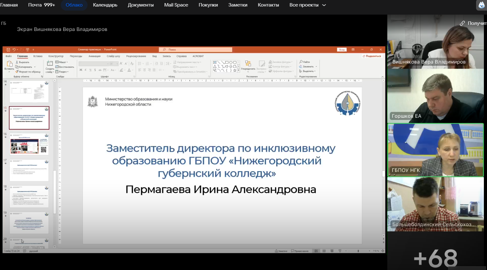Click the Поделиться share button
This screenshot has height=270, width=487.
point(372,56)
